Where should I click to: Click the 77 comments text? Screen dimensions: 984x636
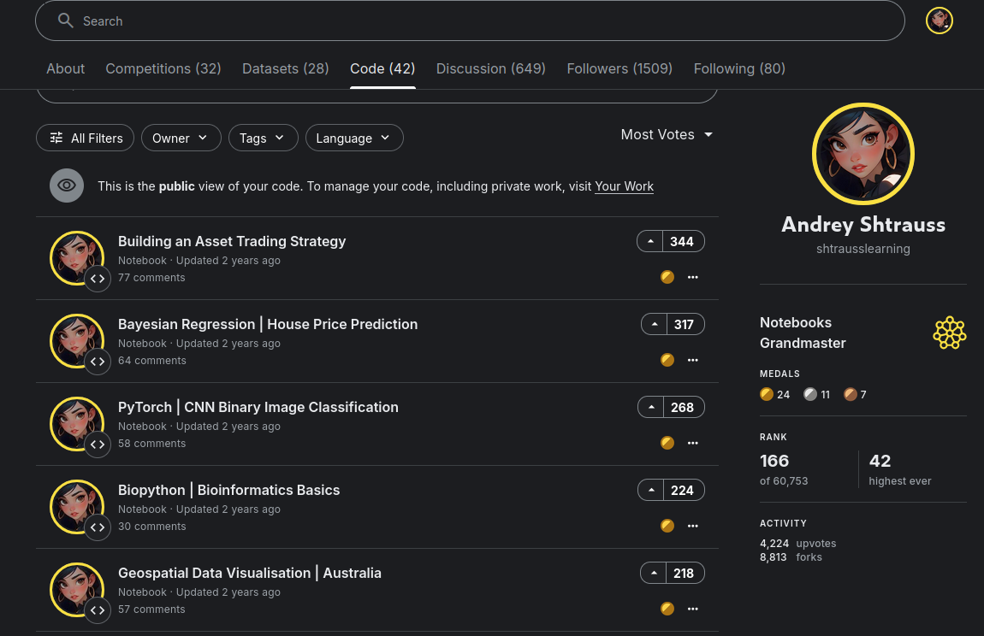(x=151, y=277)
